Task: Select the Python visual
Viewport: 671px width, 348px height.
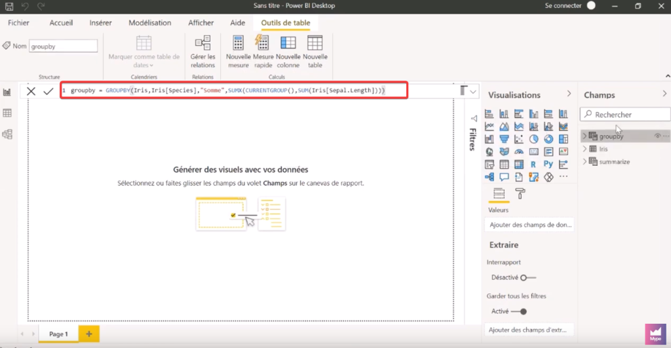Action: 548,164
